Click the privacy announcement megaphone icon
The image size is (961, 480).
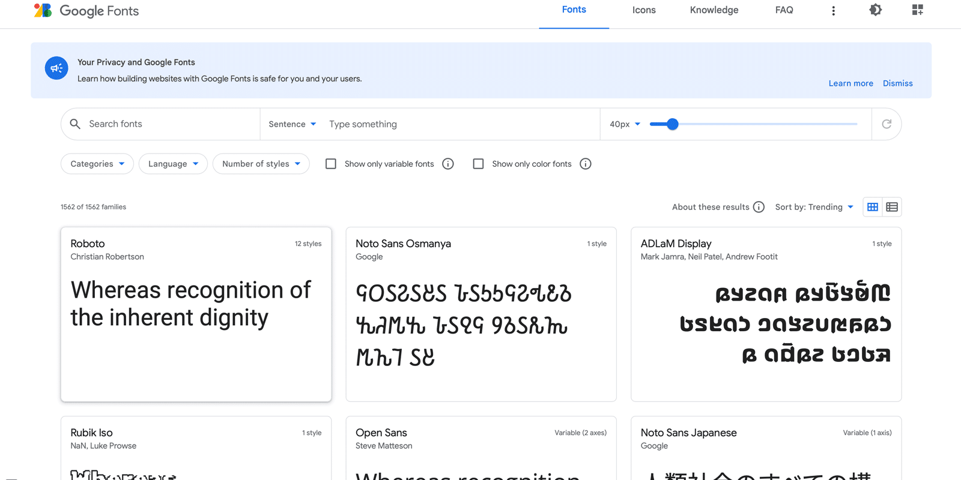[56, 68]
